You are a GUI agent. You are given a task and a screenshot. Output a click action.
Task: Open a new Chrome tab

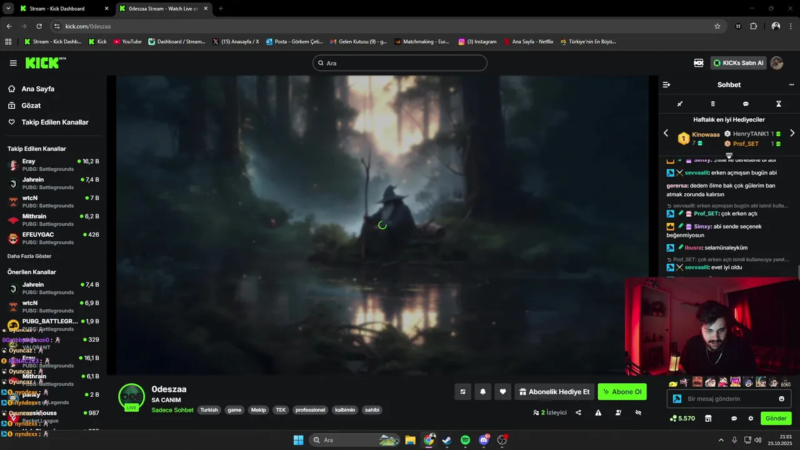[221, 9]
